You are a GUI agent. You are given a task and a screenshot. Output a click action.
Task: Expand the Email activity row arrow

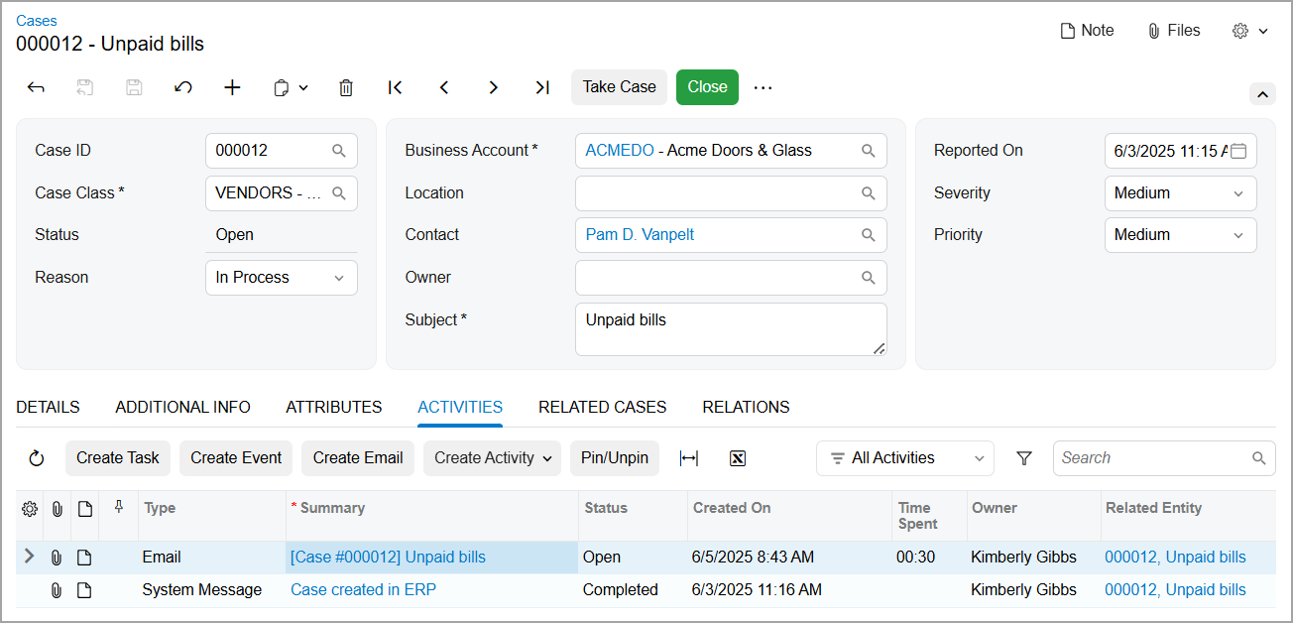click(29, 557)
